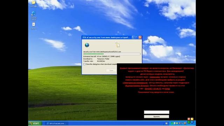224x126 pixels.
Task: Click the underlined 'терминалы' link
Action: point(155,77)
